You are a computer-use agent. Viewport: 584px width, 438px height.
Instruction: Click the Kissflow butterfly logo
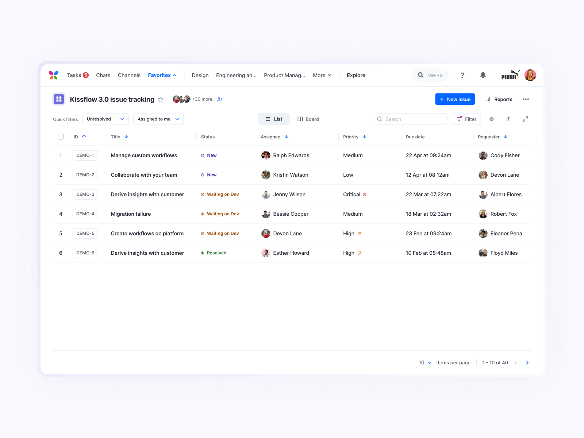point(54,75)
